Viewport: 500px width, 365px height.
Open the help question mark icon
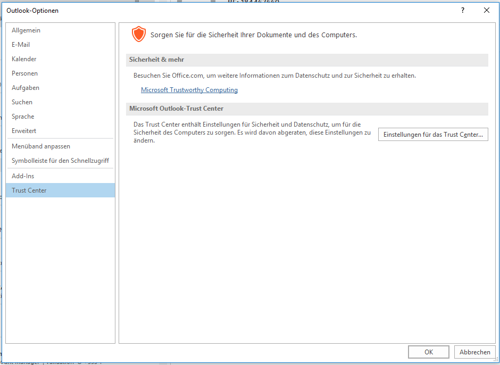click(463, 10)
